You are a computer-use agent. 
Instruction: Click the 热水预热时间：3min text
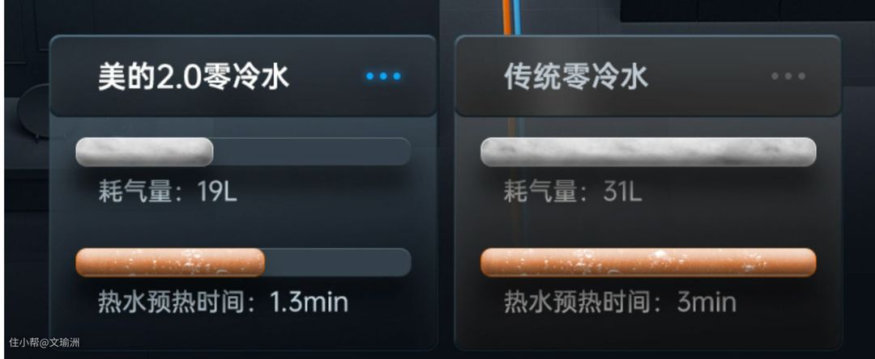[620, 302]
